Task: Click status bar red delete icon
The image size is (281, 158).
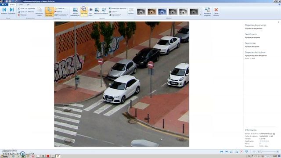Action: pos(241,151)
